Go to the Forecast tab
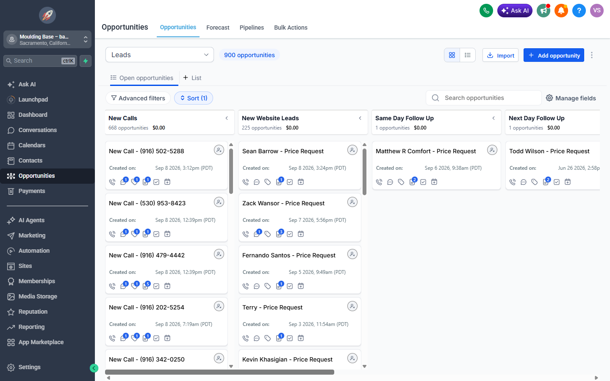The height and width of the screenshot is (381, 610). [x=218, y=28]
